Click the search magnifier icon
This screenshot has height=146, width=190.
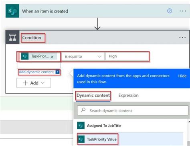click(83, 110)
